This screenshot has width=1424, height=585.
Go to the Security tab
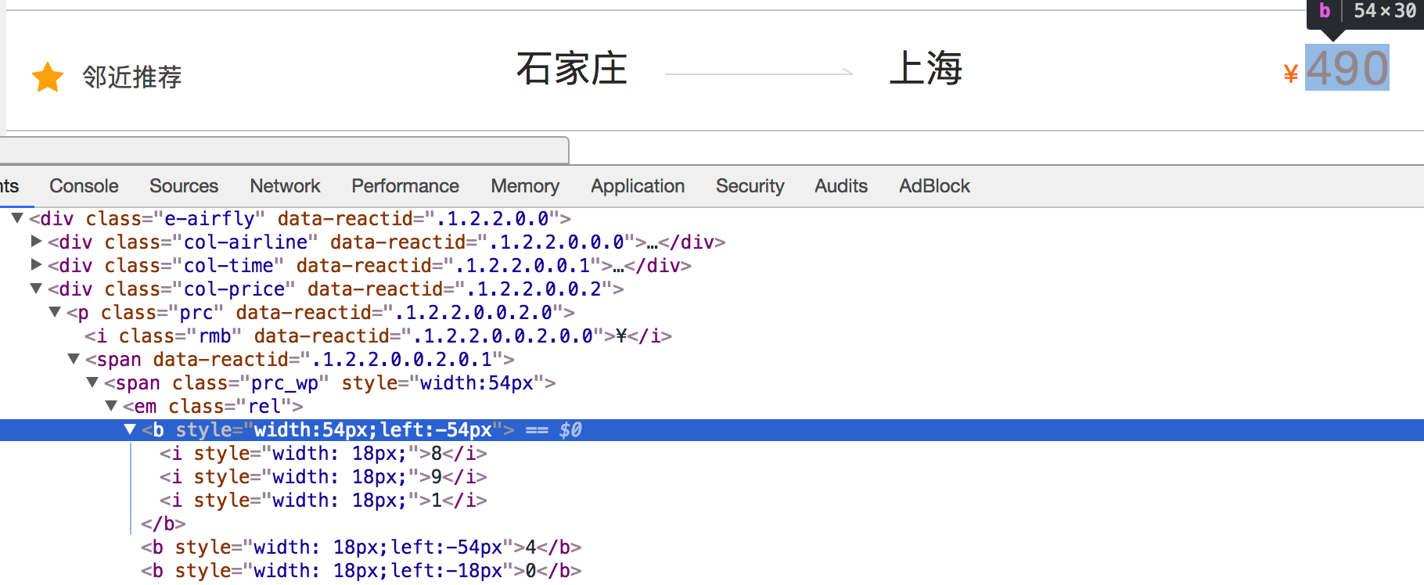click(750, 186)
